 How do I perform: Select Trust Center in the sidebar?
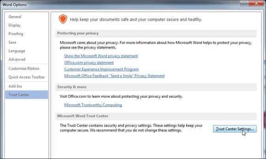pos(19,95)
